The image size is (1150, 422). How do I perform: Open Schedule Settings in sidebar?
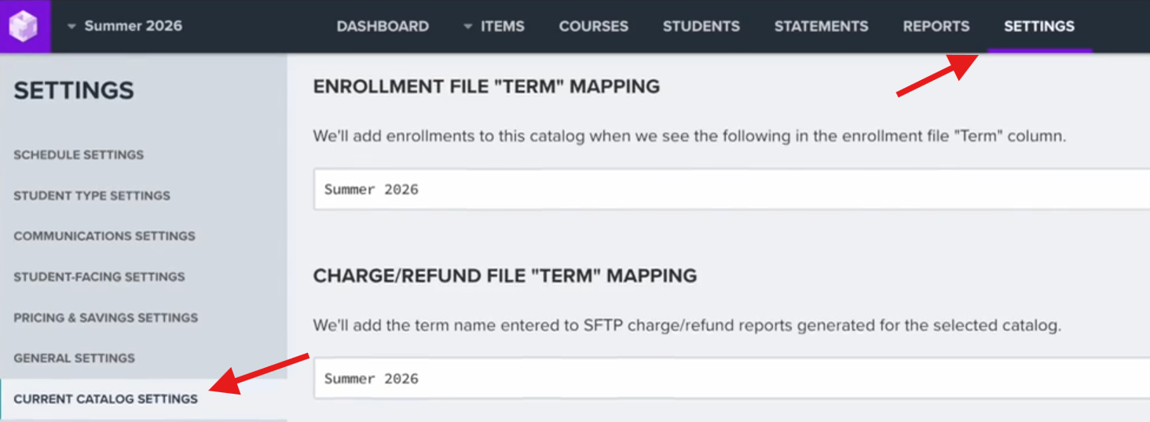click(79, 155)
